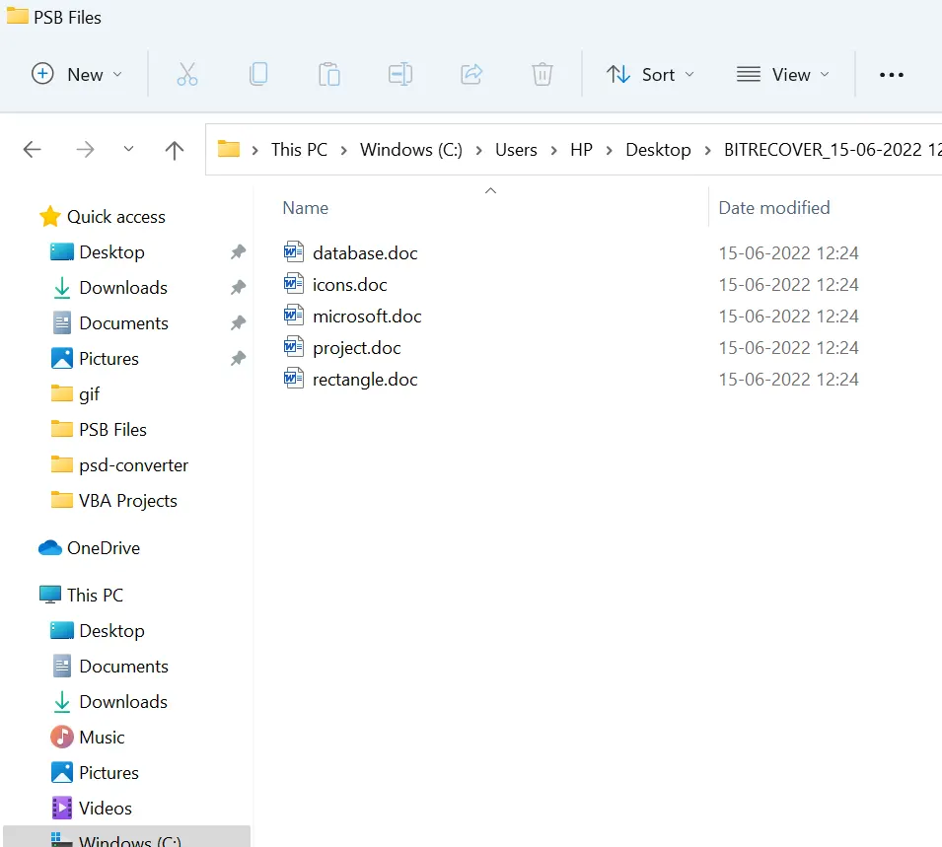Expand the View layout dropdown
This screenshot has height=847, width=942.
[783, 74]
